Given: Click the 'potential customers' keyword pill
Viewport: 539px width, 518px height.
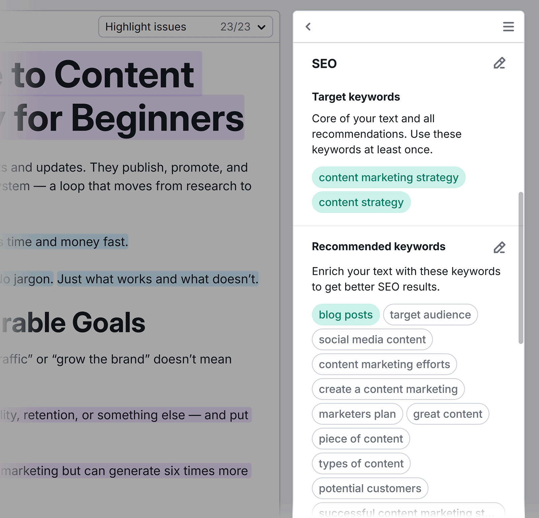Looking at the screenshot, I should 370,488.
